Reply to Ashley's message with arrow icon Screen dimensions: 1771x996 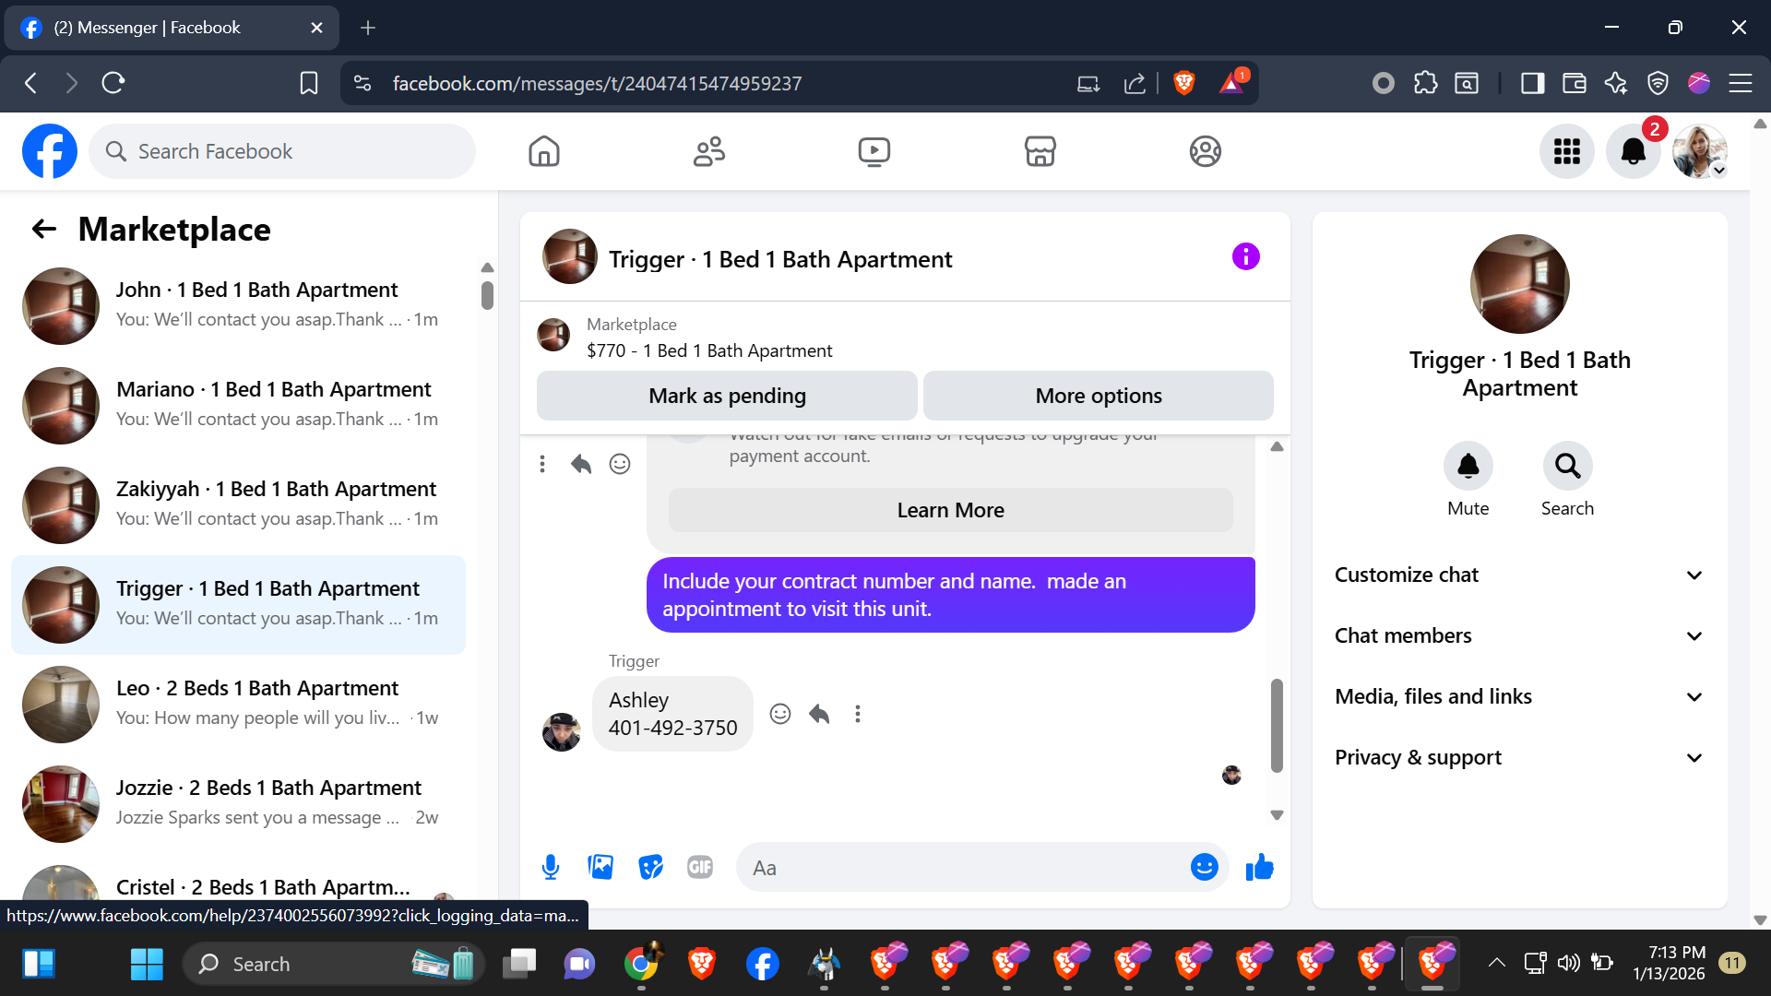(819, 714)
